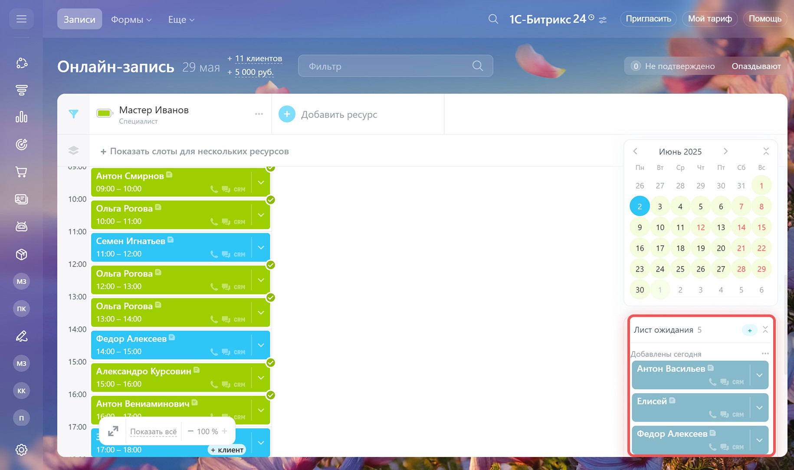Screen dimensions: 794x470
Task: Open chat icon on Елисей waitlist card
Action: tap(725, 414)
